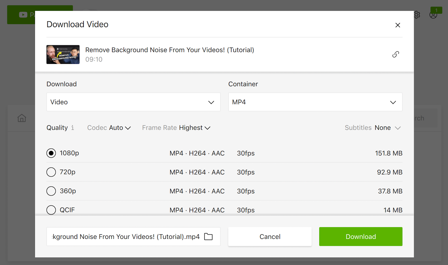Click the Quality info icon

coord(73,128)
